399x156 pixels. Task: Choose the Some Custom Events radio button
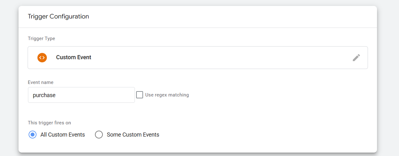99,135
